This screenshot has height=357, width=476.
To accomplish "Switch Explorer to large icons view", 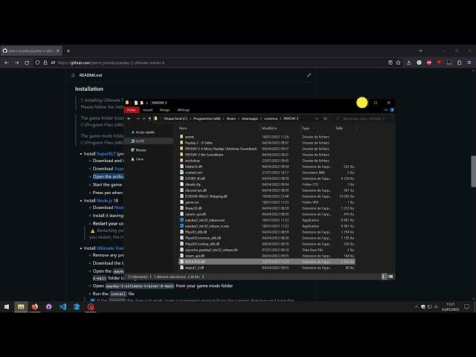I will (x=390, y=277).
